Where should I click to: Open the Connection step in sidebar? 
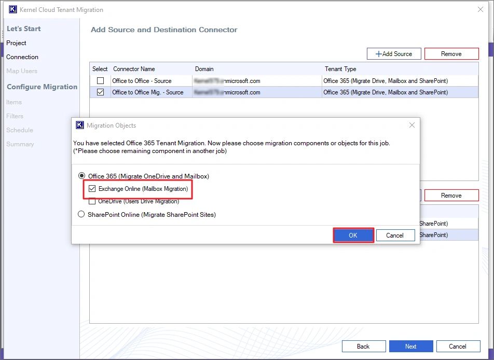pyautogui.click(x=22, y=57)
